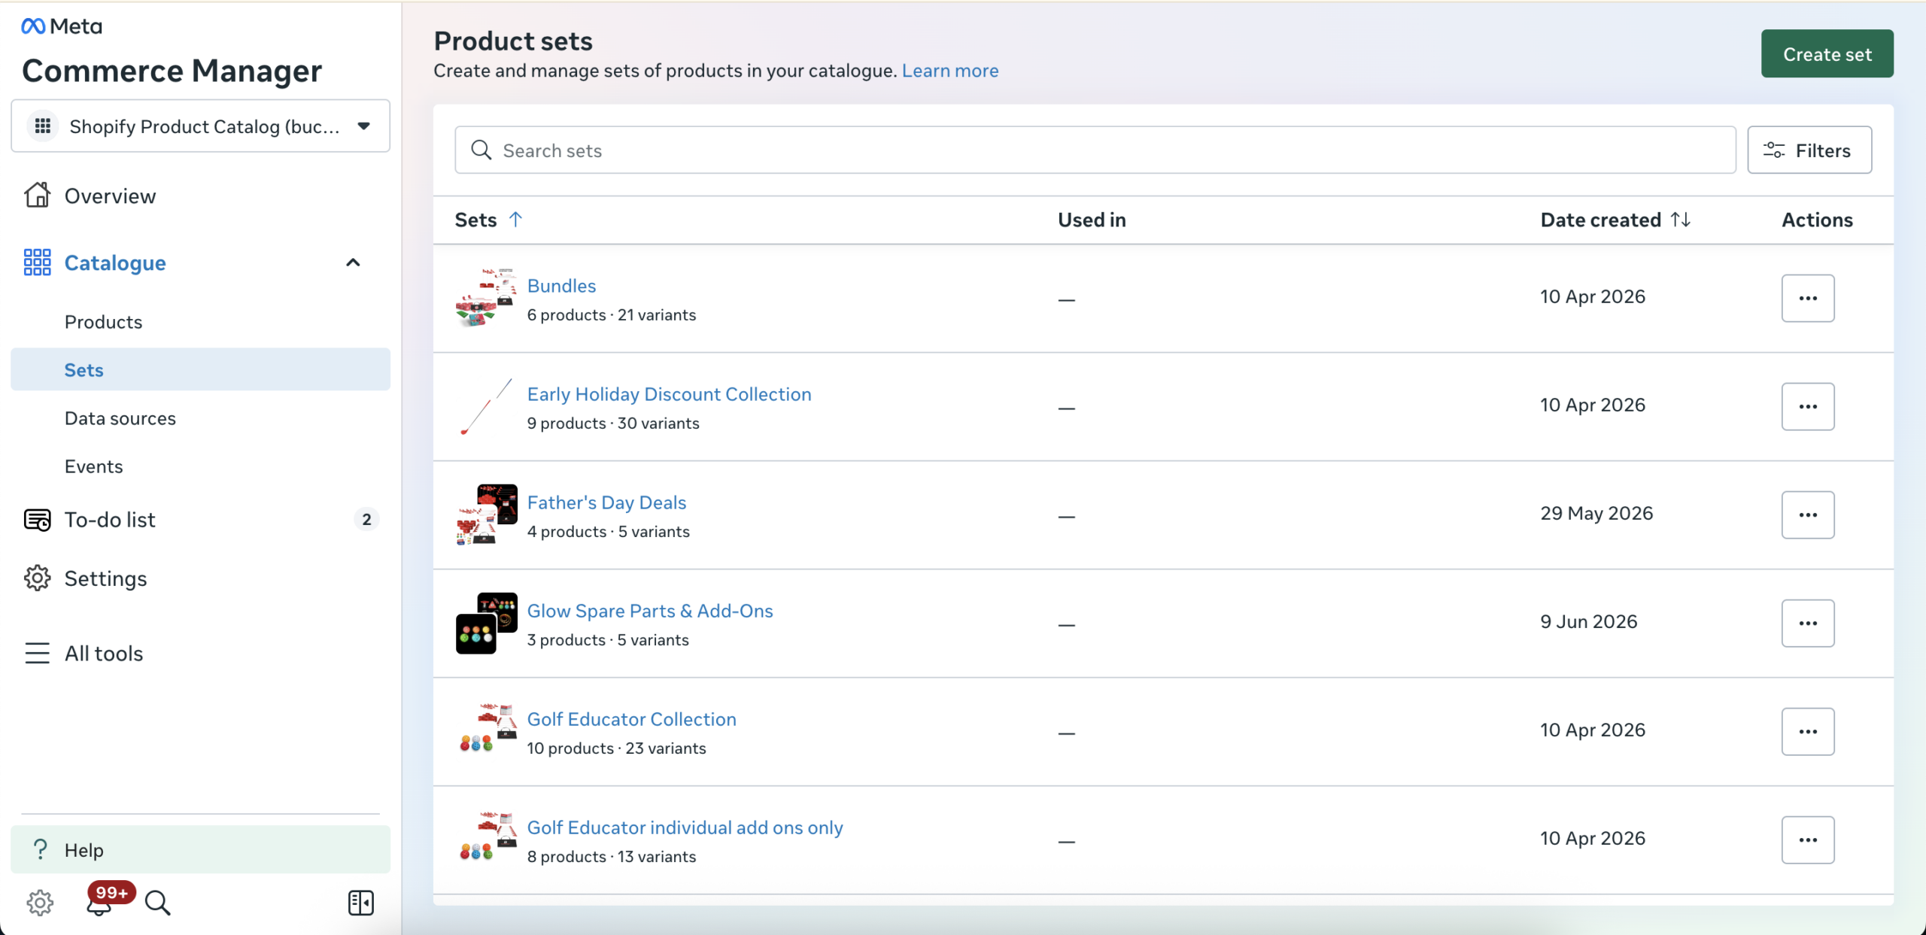The height and width of the screenshot is (935, 1926).
Task: Click the bottom search magnifier icon
Action: (x=158, y=903)
